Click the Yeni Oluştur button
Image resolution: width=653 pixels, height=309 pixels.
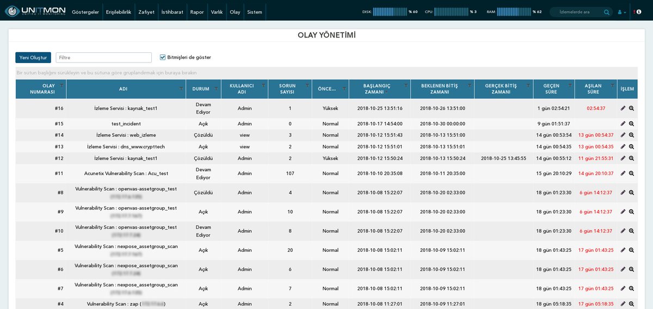click(33, 57)
